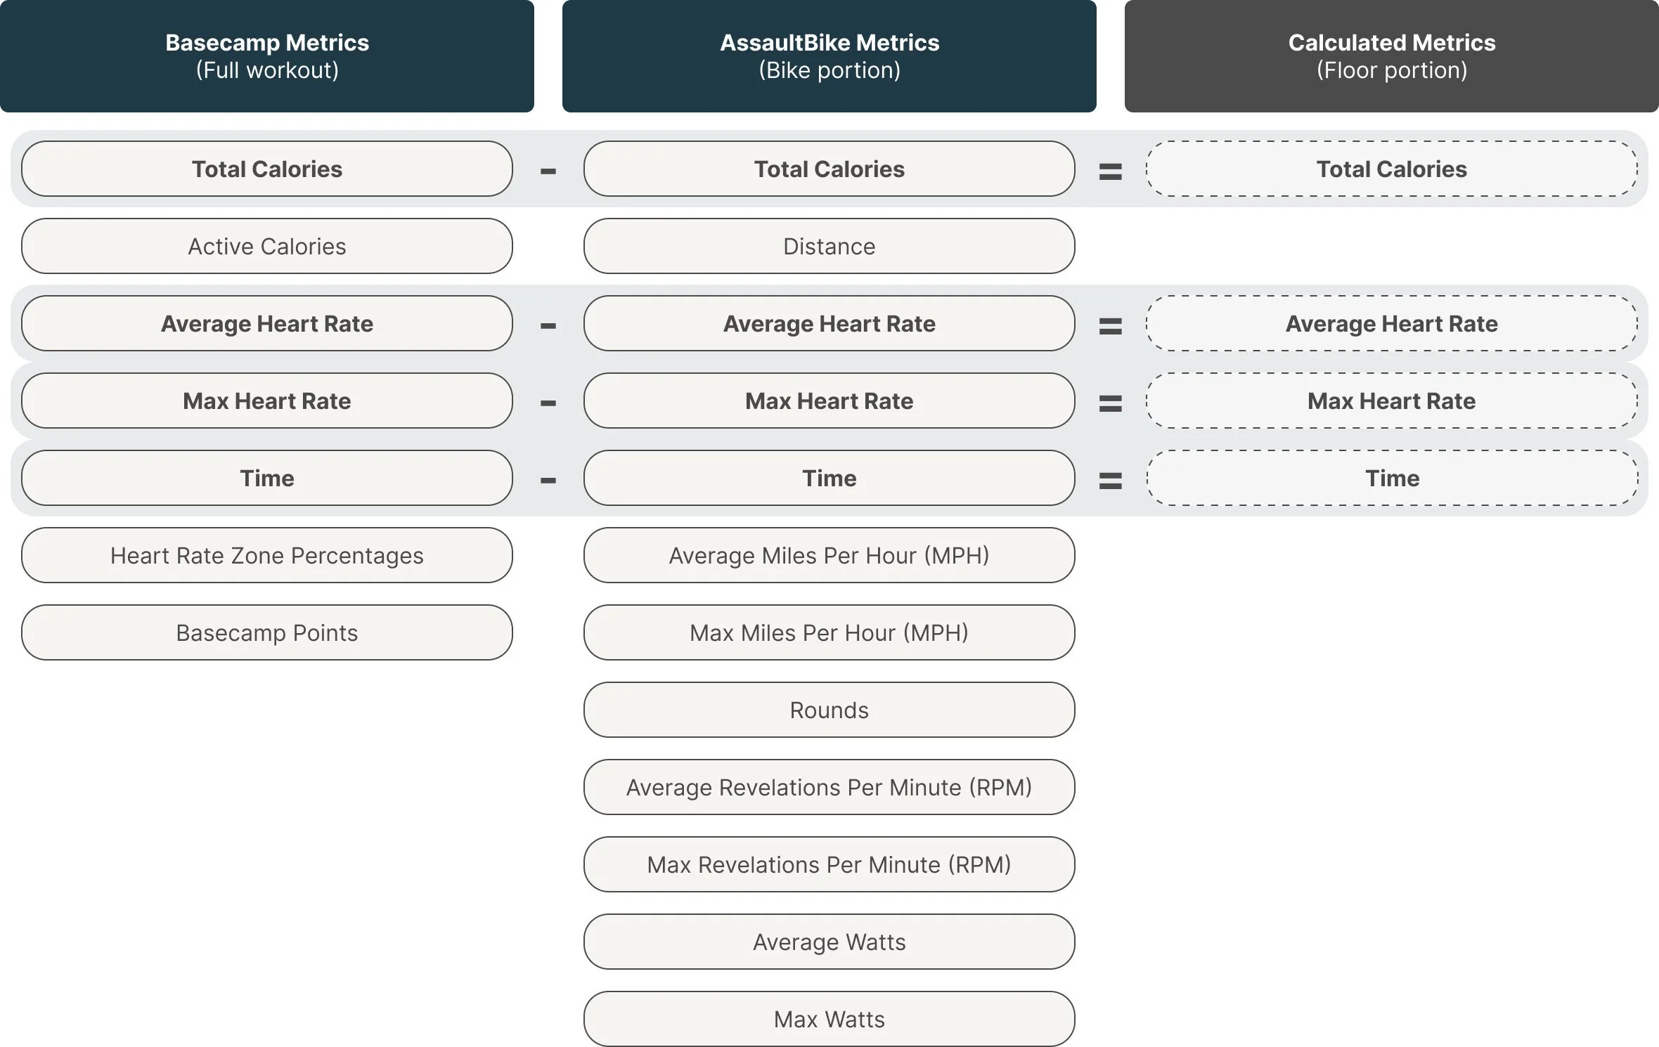1659x1047 pixels.
Task: Select Calculated Metrics floor portion header
Action: (x=1392, y=56)
